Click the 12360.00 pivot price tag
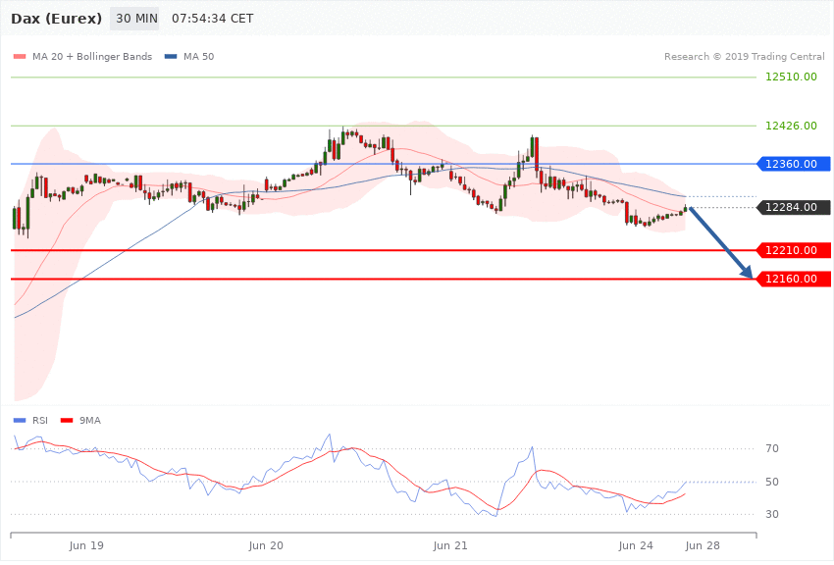The width and height of the screenshot is (834, 565). click(793, 164)
